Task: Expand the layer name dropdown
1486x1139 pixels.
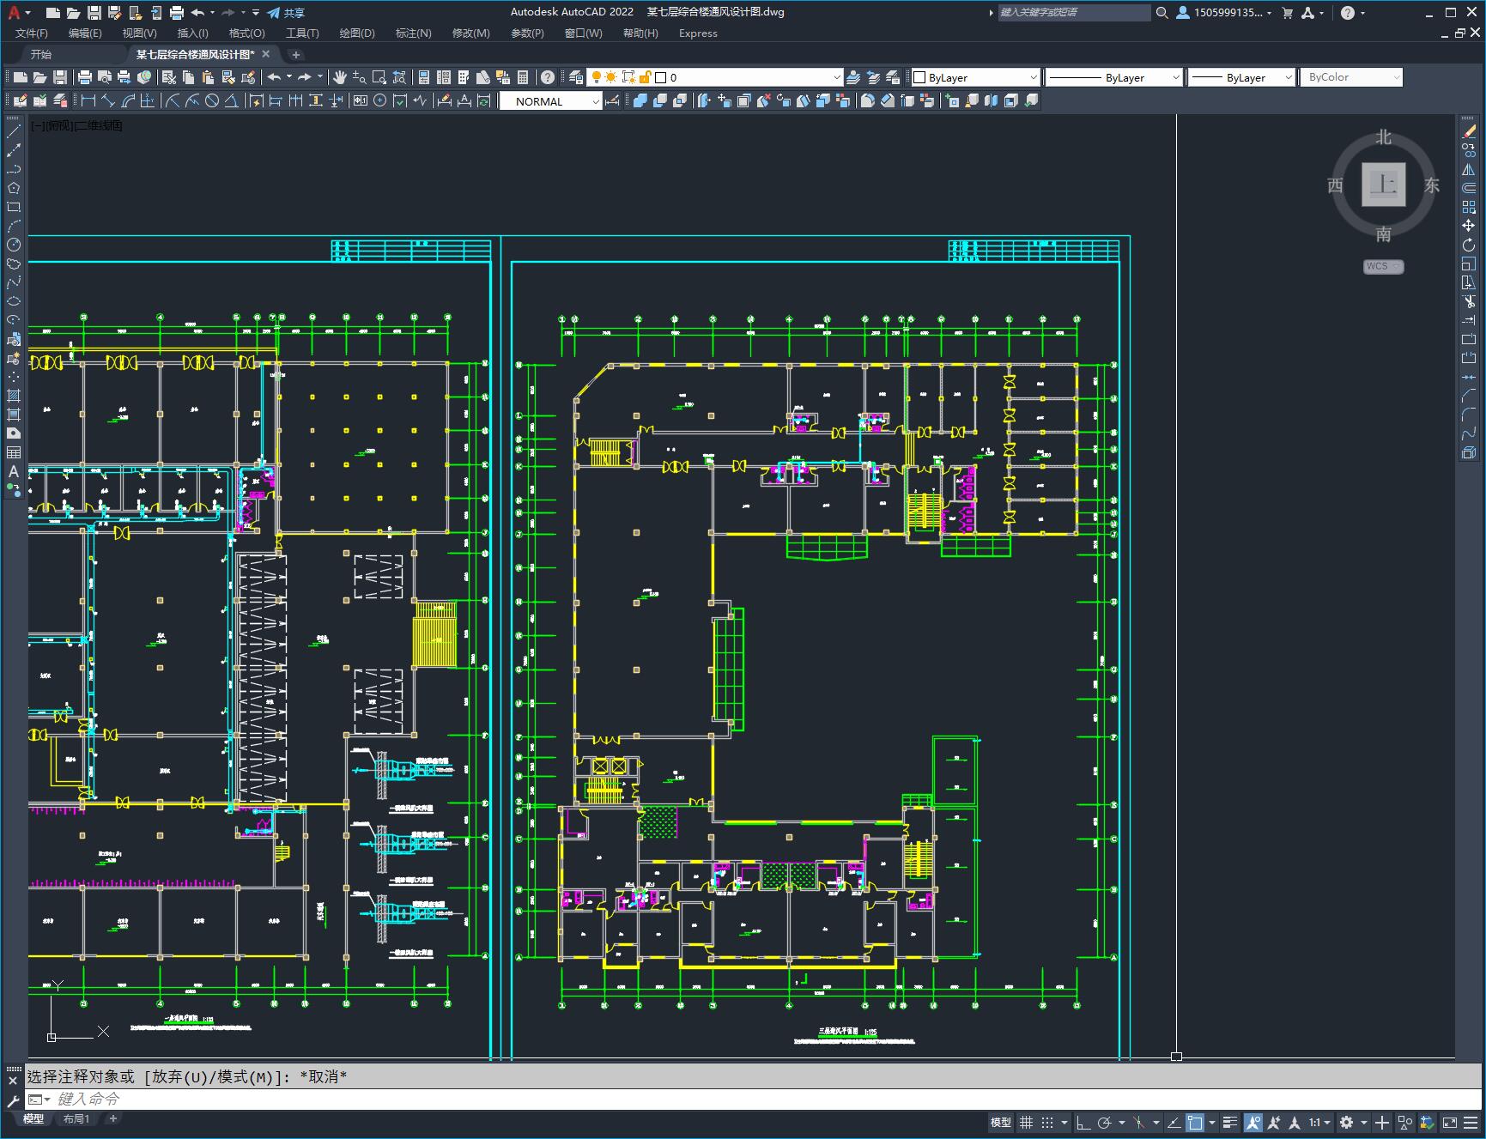Action: point(837,77)
